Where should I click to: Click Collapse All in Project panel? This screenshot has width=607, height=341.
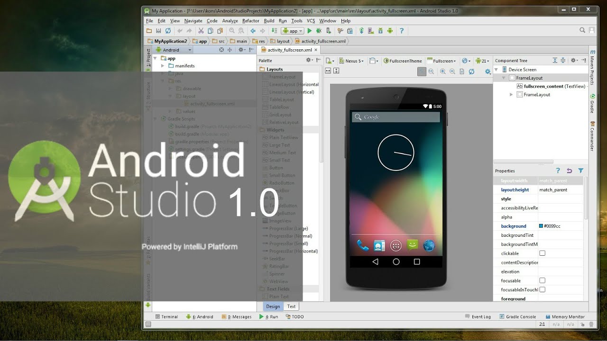230,50
